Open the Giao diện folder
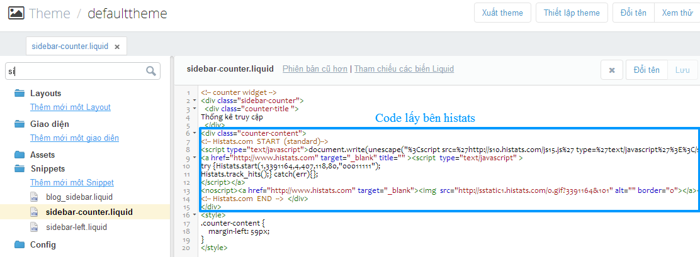 pos(49,124)
